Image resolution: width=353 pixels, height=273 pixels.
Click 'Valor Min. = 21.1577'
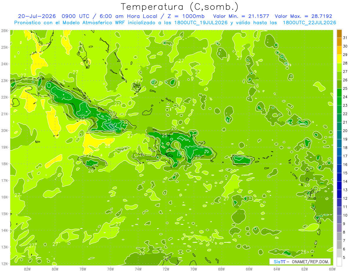(x=241, y=16)
